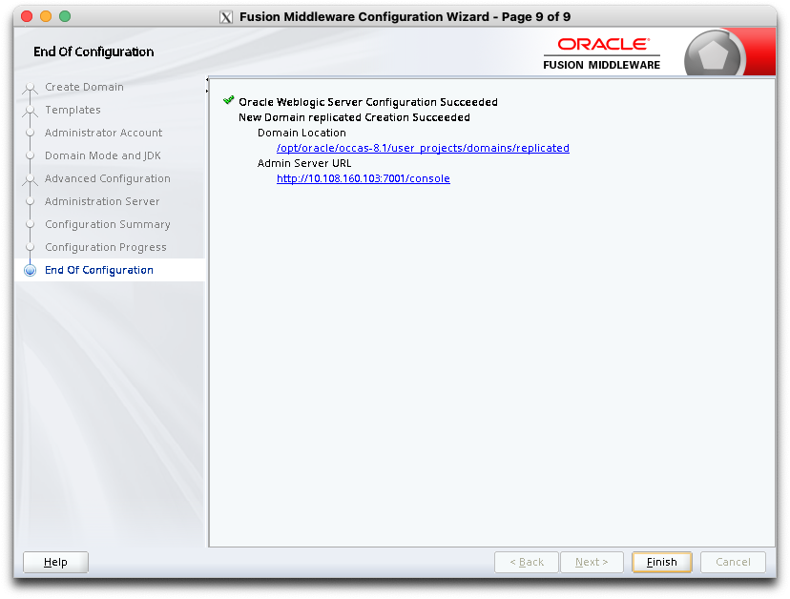Click the Create Domain step node

pos(31,87)
